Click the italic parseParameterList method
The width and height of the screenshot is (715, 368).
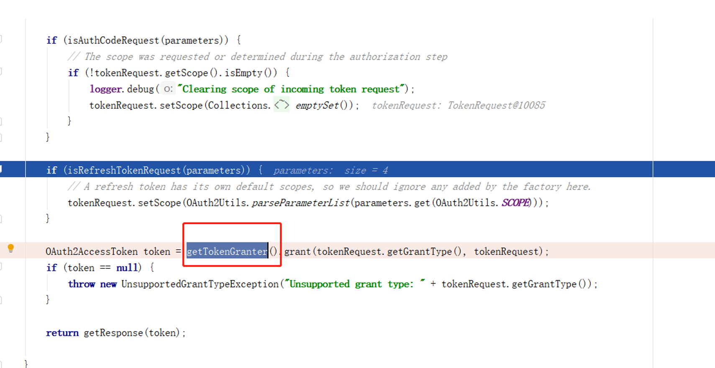tap(300, 203)
